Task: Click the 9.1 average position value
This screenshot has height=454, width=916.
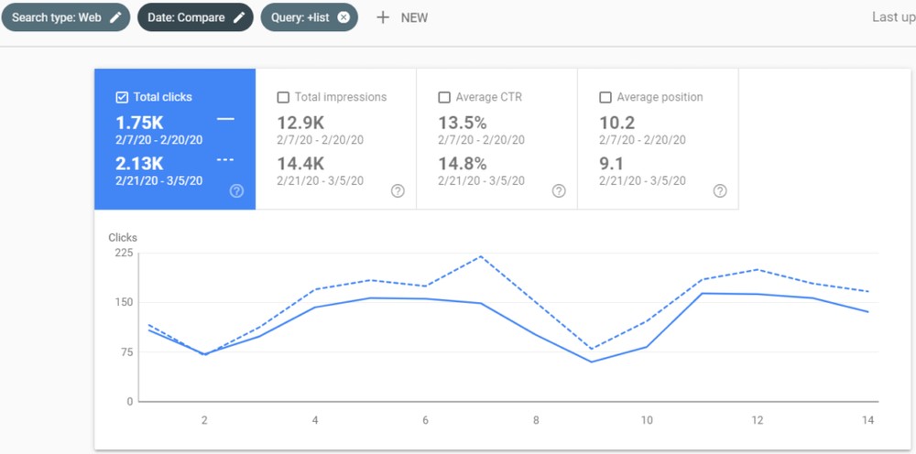Action: coord(612,164)
